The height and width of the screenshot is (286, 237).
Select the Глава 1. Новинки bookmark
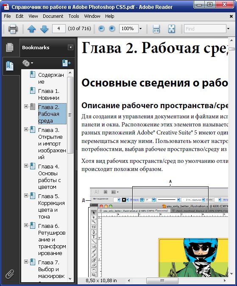[49, 94]
